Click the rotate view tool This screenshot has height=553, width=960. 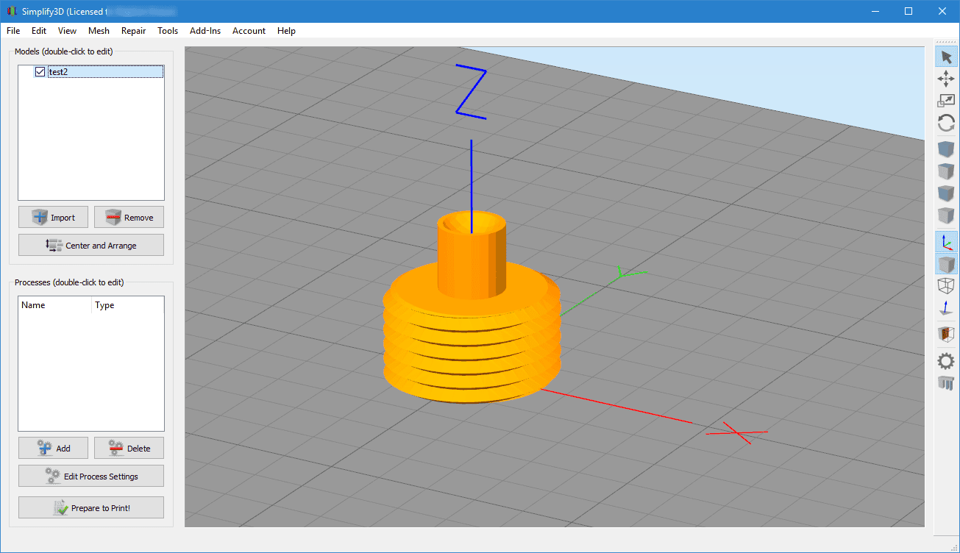946,124
